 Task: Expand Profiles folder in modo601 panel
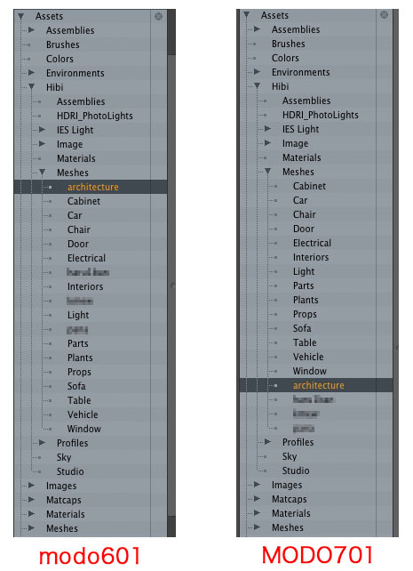point(42,443)
